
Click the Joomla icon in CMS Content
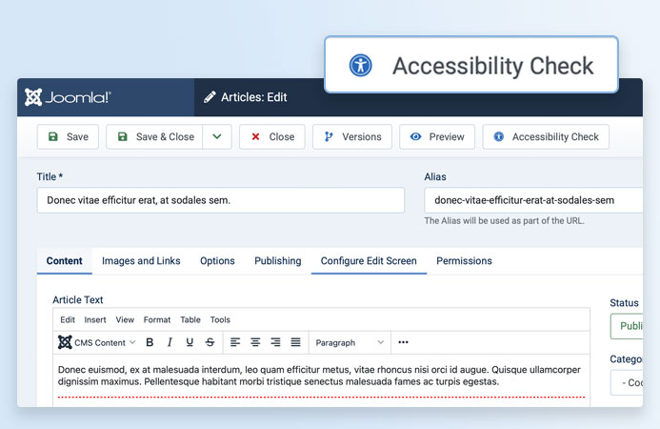click(65, 342)
